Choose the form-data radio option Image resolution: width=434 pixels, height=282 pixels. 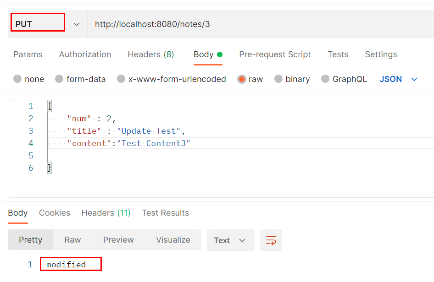[x=59, y=79]
